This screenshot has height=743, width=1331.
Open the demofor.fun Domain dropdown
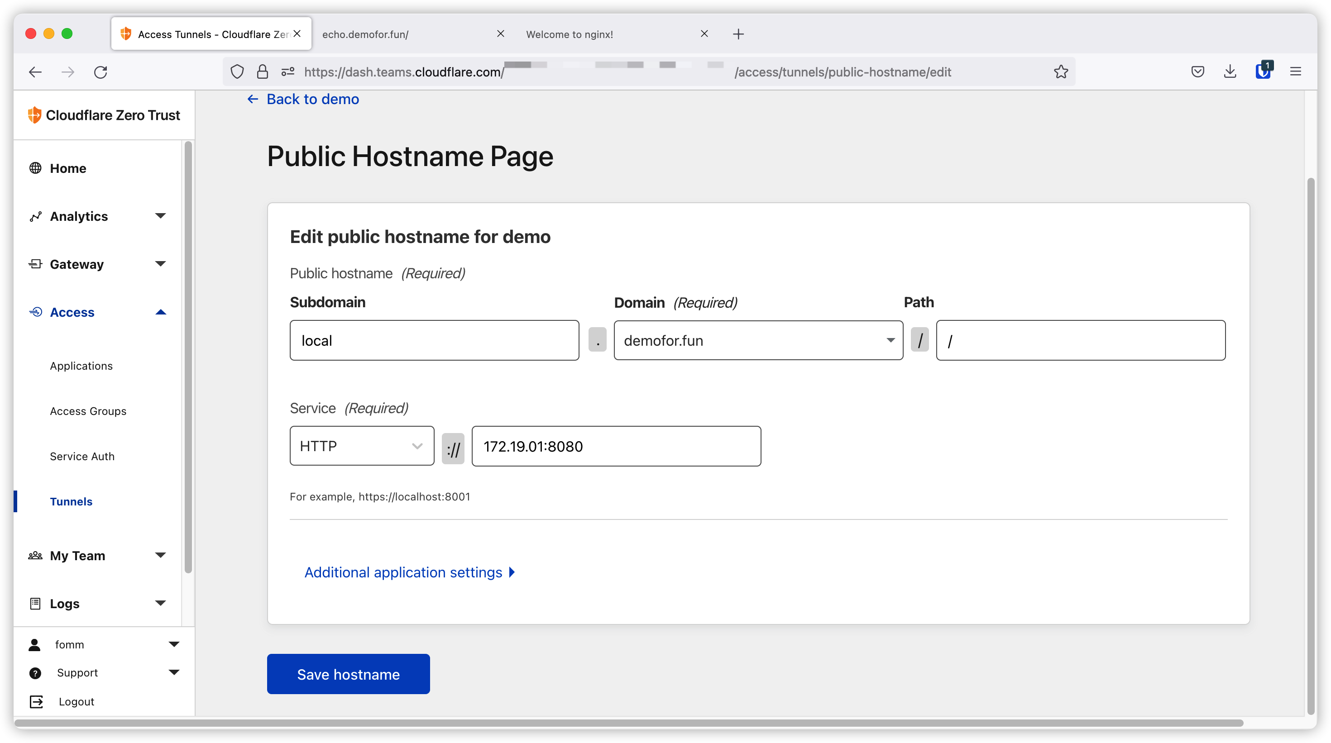click(758, 340)
